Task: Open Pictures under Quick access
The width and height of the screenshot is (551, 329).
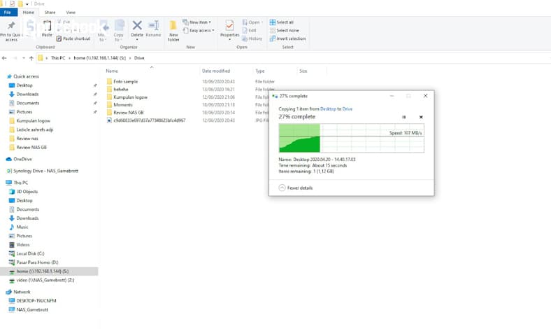Action: (24, 112)
